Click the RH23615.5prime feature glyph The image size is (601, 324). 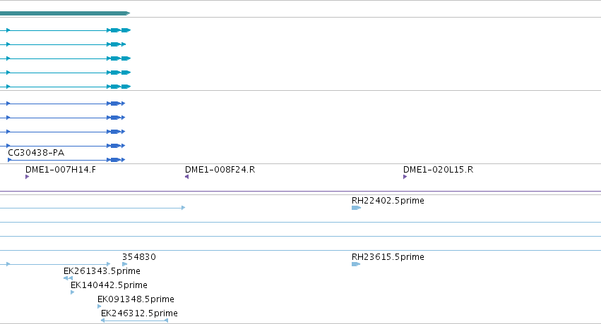coord(356,264)
